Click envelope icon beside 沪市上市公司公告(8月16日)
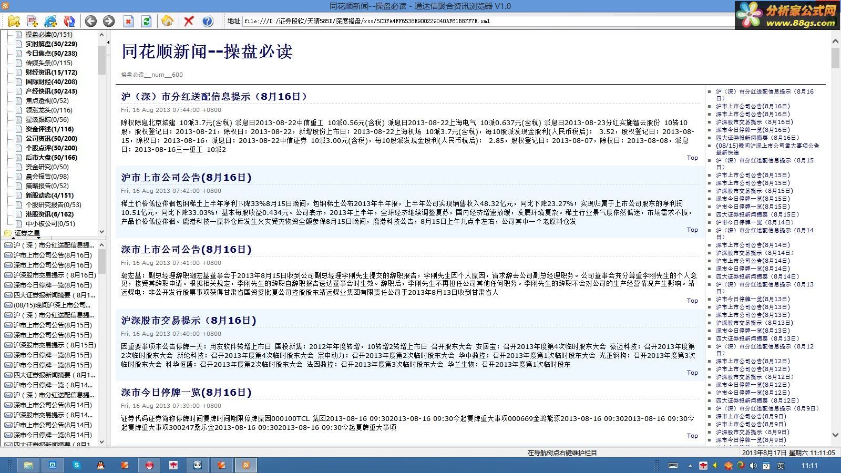 tap(8, 255)
